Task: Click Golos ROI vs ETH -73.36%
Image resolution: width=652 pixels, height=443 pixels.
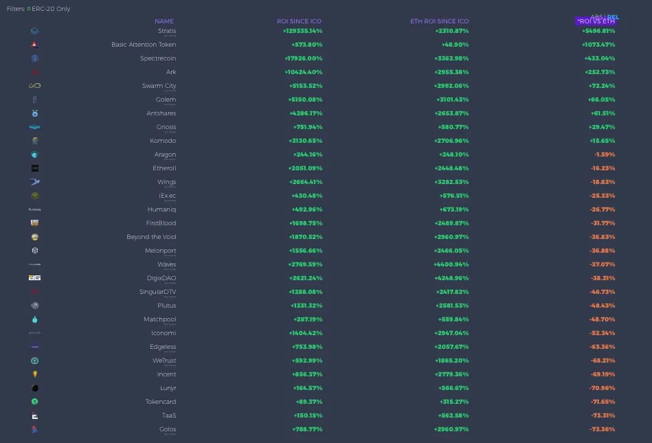Action: 603,429
